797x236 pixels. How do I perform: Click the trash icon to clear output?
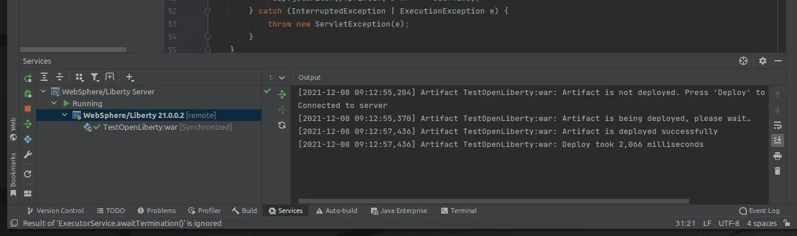tap(777, 171)
